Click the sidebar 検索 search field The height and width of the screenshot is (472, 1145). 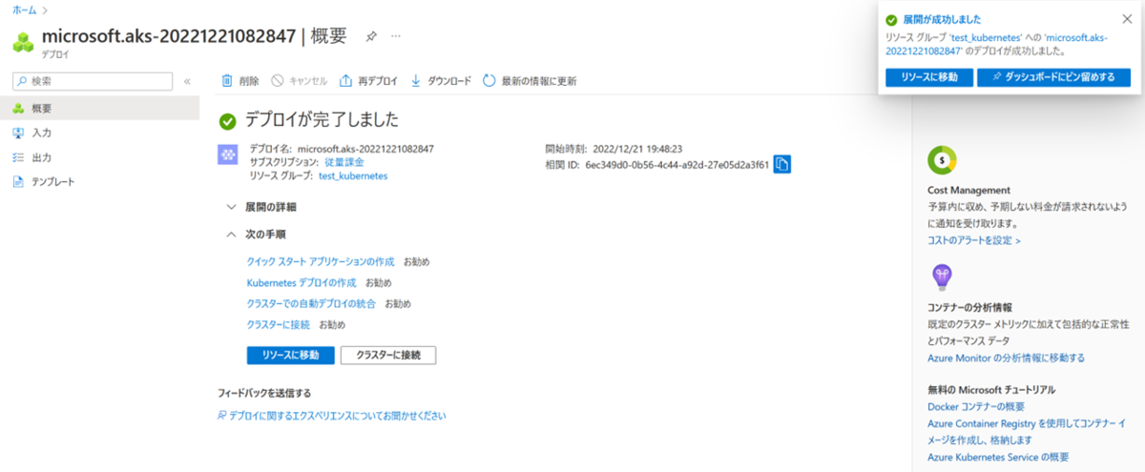pyautogui.click(x=91, y=82)
